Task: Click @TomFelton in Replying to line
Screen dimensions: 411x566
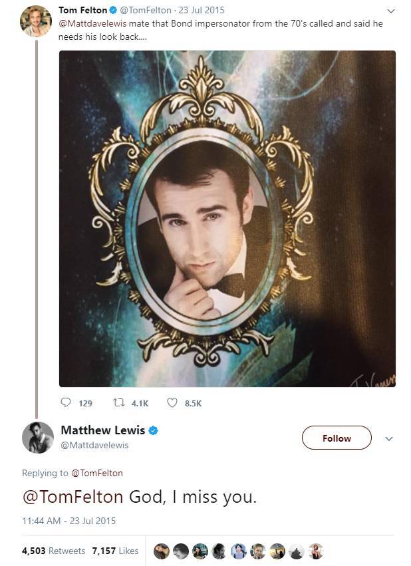Action: tap(96, 473)
